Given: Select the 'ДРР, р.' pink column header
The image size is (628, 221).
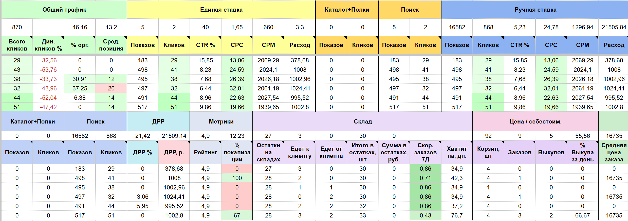Looking at the screenshot, I should click(x=174, y=152).
